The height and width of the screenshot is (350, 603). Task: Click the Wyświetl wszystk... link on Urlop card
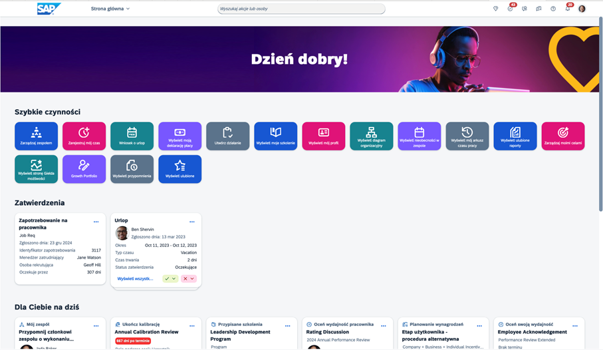pyautogui.click(x=135, y=279)
